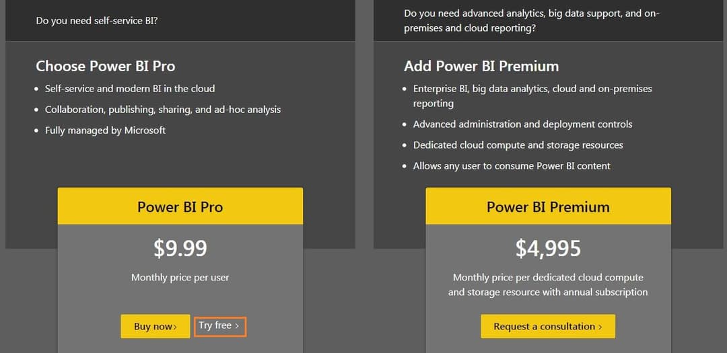Click the Allows any user to consume bullet
This screenshot has width=727, height=353.
[512, 165]
